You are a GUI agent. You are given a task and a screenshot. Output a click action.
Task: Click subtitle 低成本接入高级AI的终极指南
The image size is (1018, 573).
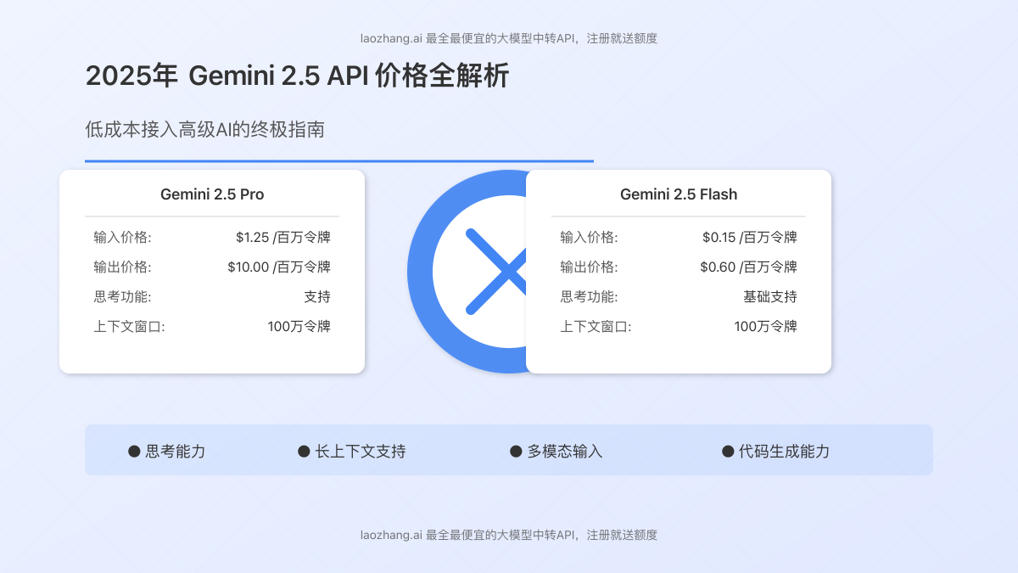coord(204,130)
